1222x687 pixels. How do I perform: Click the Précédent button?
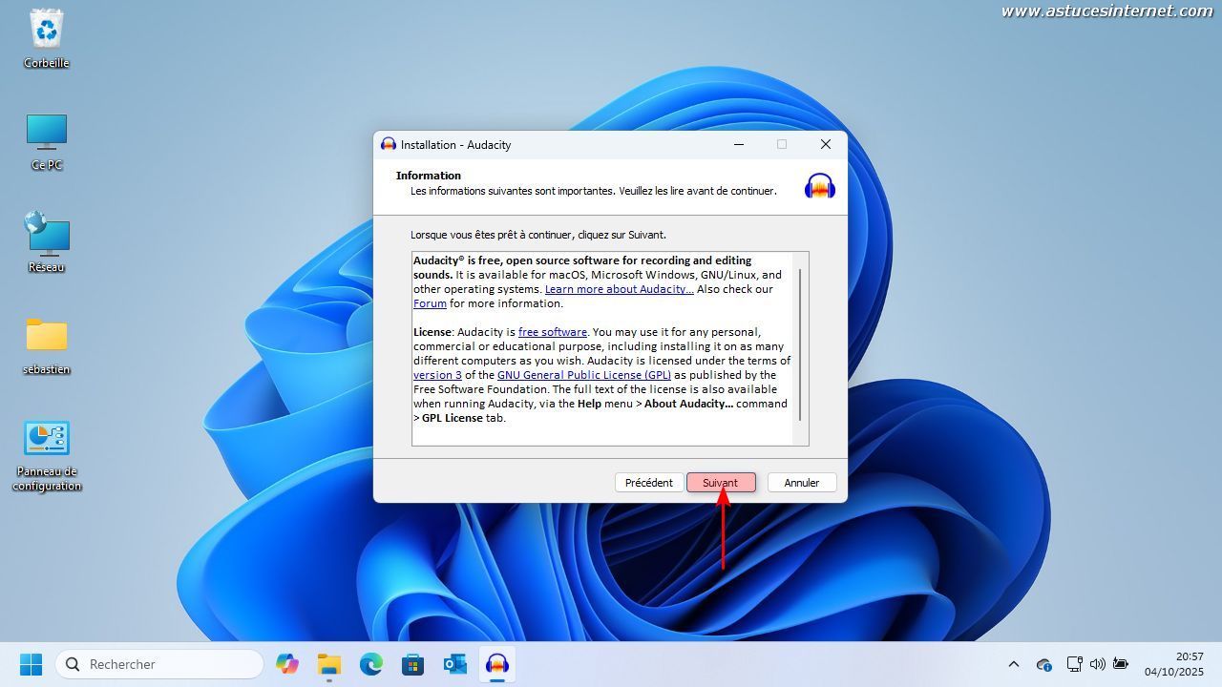coord(648,483)
